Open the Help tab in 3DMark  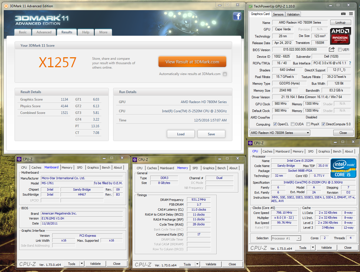(86, 32)
